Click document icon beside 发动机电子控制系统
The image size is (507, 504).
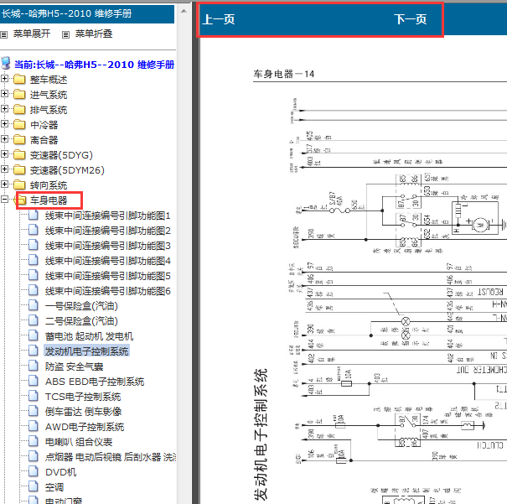pyautogui.click(x=34, y=351)
